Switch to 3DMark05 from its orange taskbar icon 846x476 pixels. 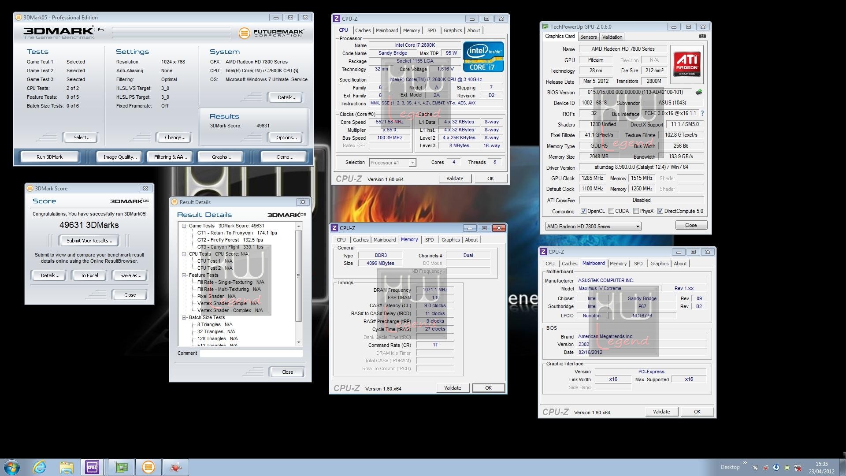tap(148, 467)
